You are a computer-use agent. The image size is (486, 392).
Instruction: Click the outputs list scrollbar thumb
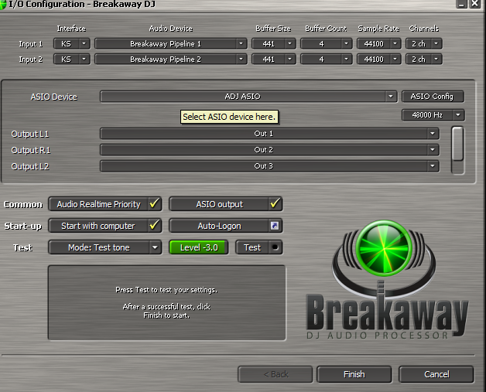point(458,144)
